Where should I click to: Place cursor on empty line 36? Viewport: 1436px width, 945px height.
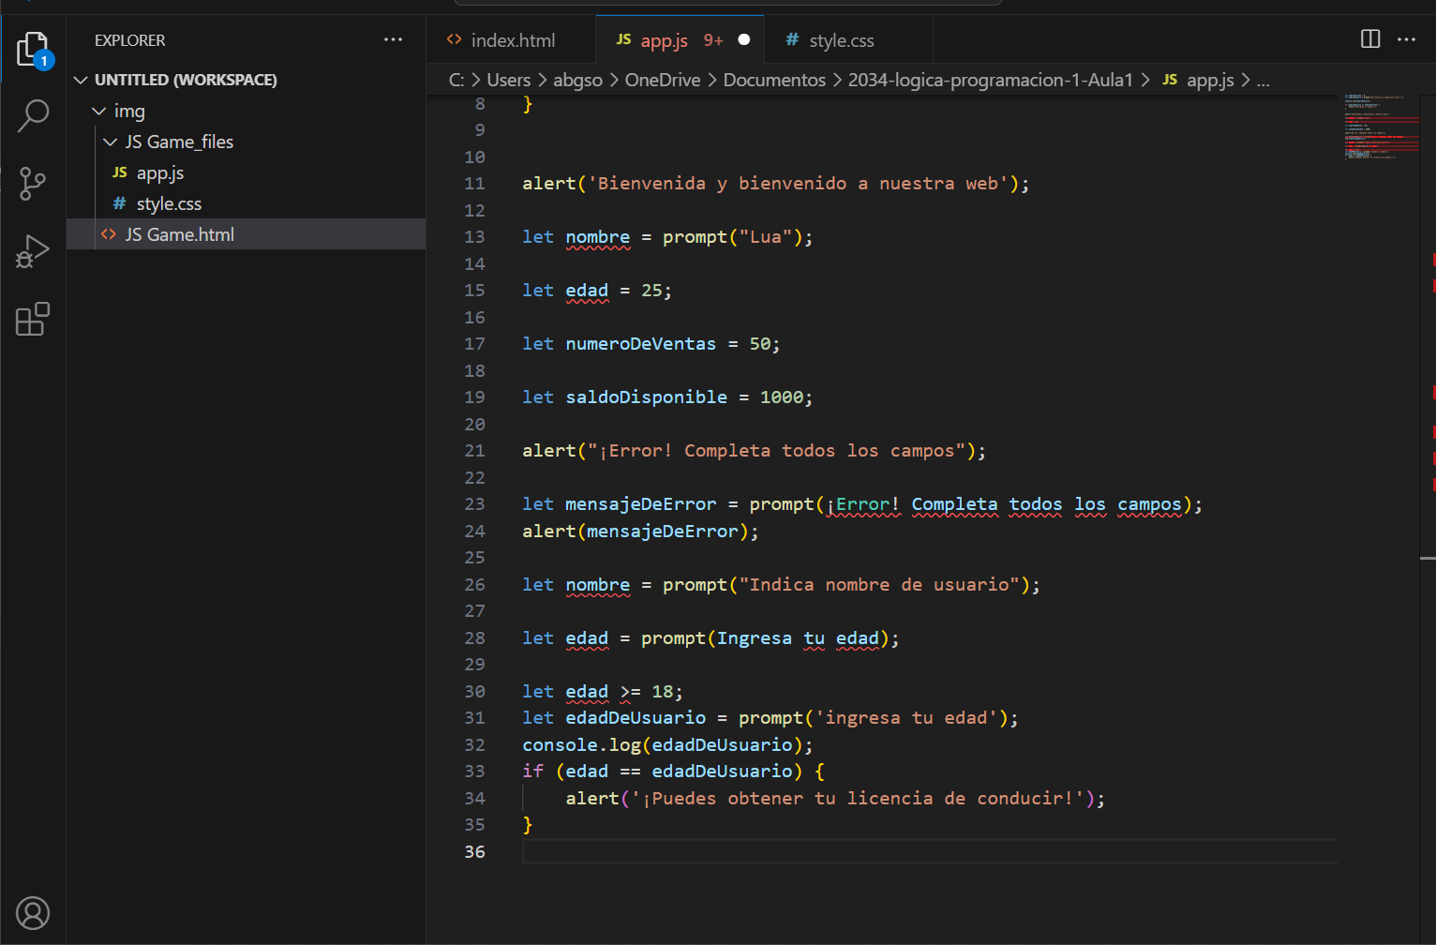coord(928,851)
